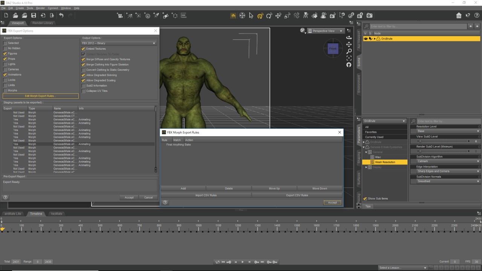Create a new camera from the toolbar
The height and width of the screenshot is (271, 482).
(120, 15)
